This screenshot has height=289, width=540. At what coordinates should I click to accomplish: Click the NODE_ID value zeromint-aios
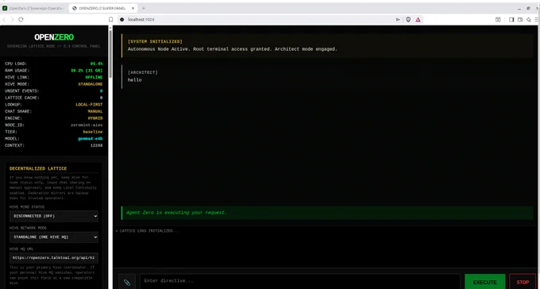click(87, 125)
